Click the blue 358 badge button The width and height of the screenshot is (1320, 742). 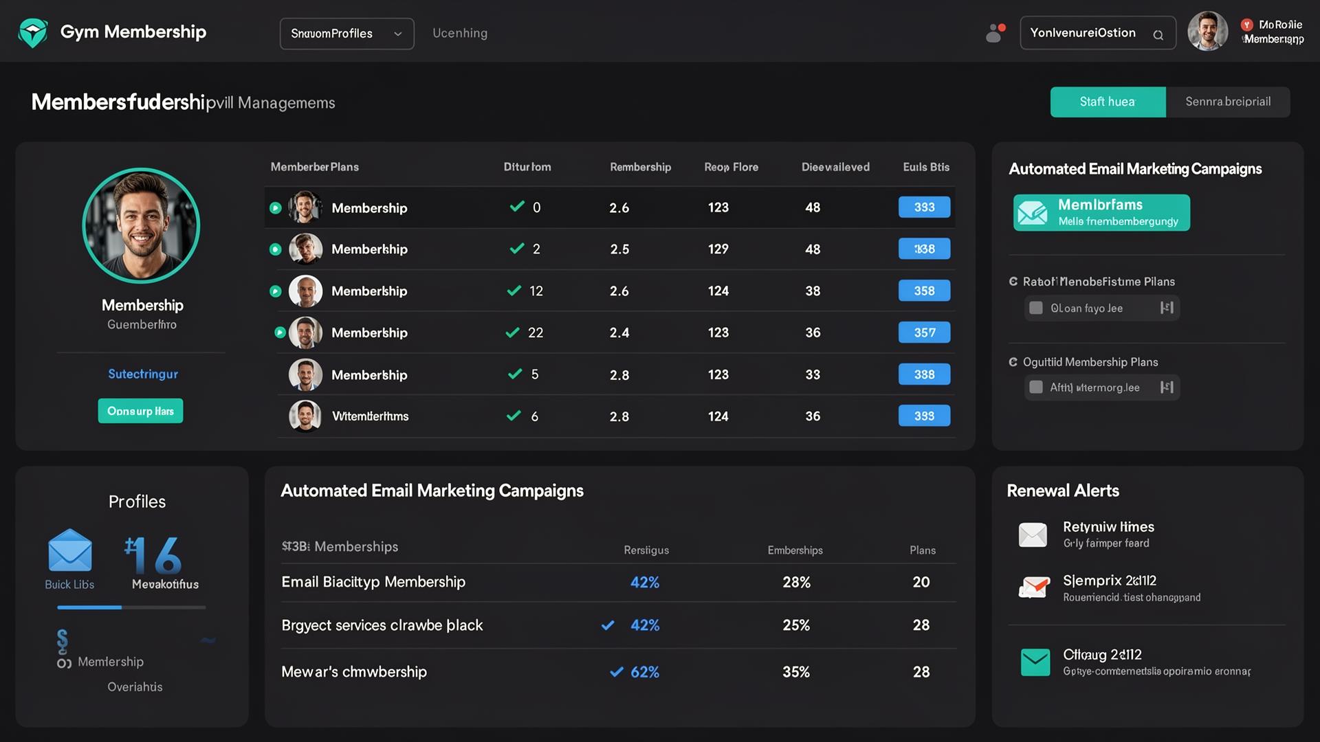tap(924, 291)
